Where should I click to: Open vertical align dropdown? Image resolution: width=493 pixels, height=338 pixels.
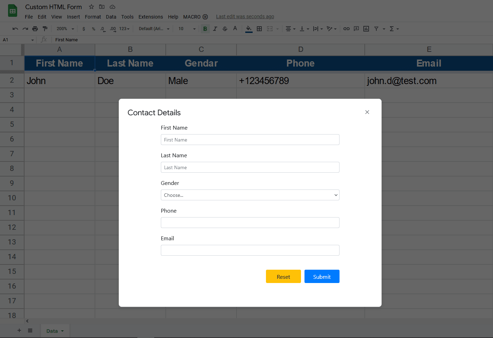pyautogui.click(x=304, y=29)
